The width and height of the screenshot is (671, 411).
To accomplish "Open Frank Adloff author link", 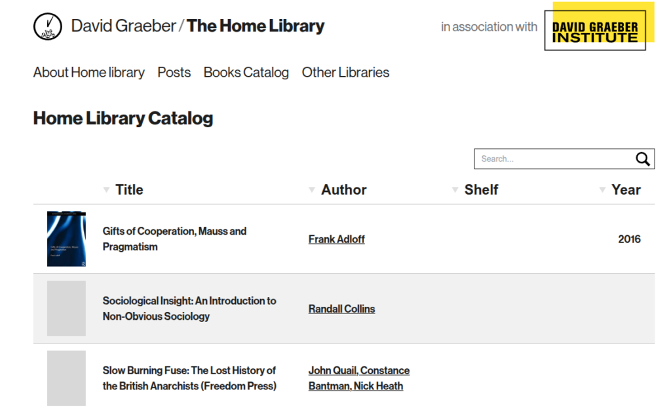I will [x=336, y=239].
